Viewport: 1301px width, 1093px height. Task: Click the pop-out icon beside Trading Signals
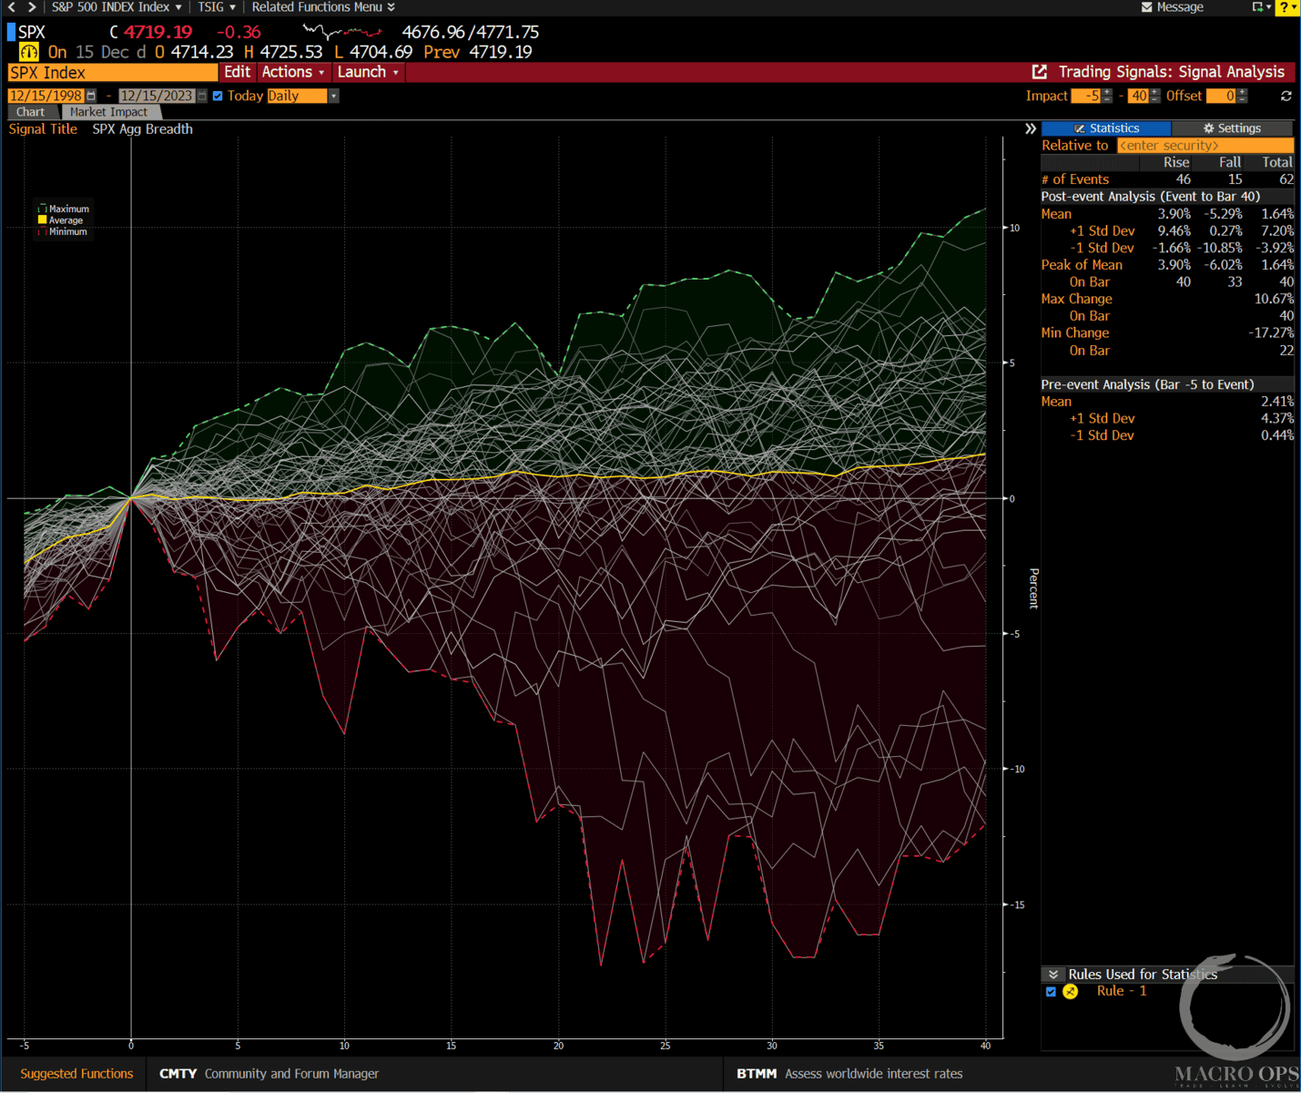pyautogui.click(x=1039, y=72)
